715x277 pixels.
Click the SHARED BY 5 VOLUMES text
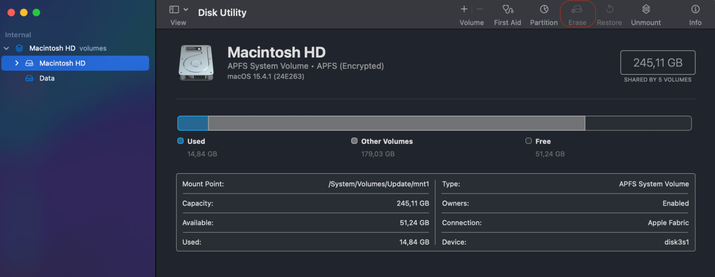coord(658,80)
